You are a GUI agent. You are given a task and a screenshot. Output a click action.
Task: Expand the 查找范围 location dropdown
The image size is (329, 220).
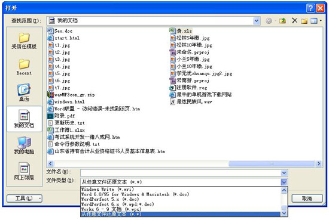tap(256, 21)
